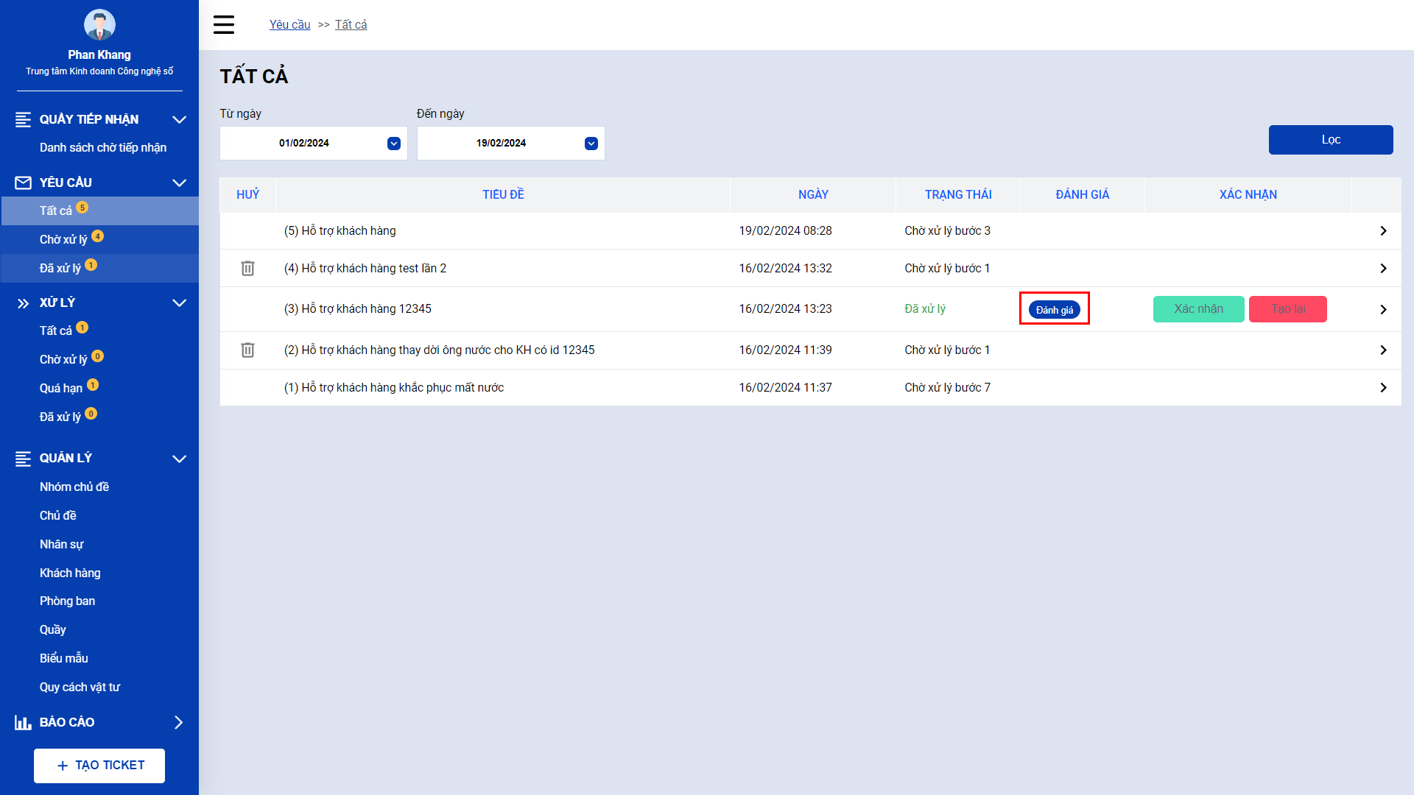The image size is (1414, 795).
Task: Click the badge 5 next to Tất cả
Action: click(82, 208)
